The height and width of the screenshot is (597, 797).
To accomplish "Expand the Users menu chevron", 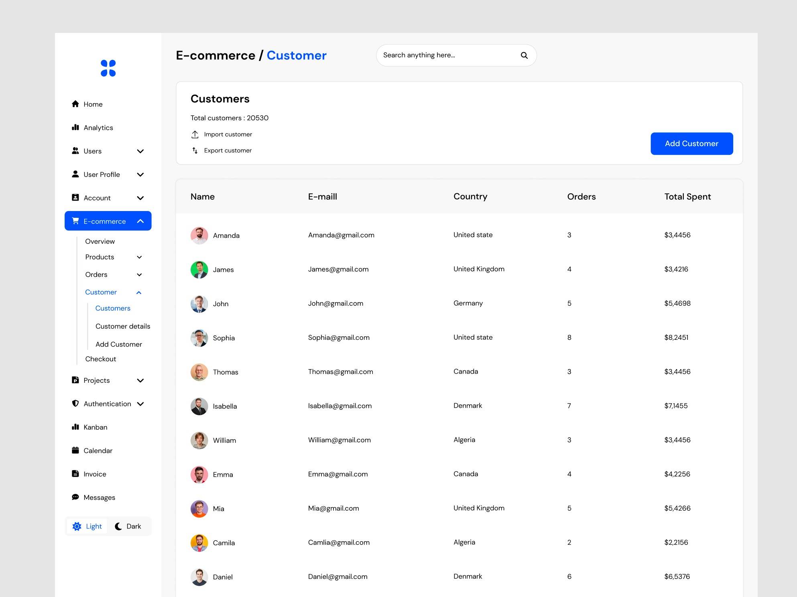I will coord(140,151).
